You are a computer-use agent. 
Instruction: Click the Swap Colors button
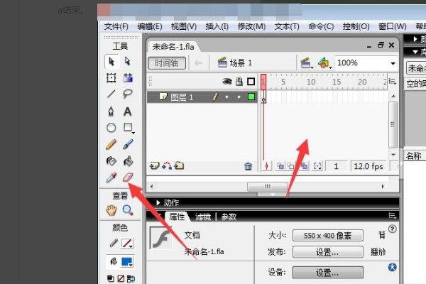[x=131, y=278]
